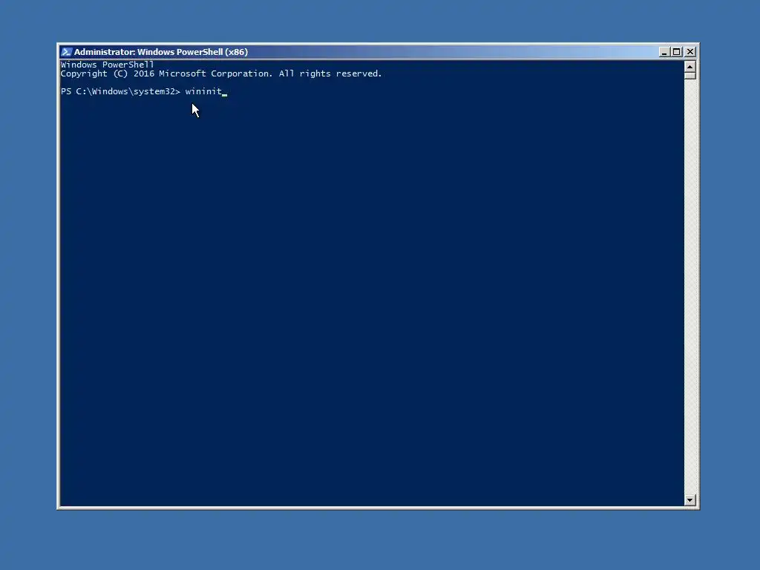Click the title text 'Administrator: Windows PowerShell (x86)'
Viewport: 760px width, 570px height.
coord(161,52)
